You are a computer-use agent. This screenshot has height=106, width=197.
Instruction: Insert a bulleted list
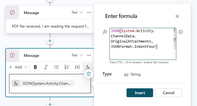[56, 67]
